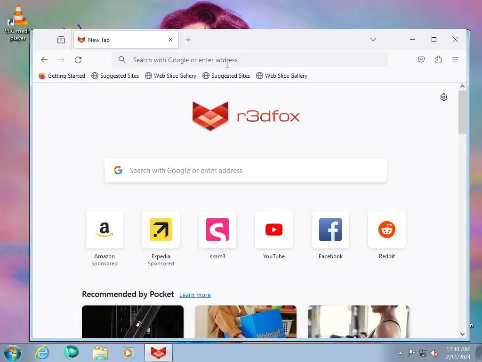
Task: Click Learn more link beside Pocket
Action: click(x=195, y=295)
